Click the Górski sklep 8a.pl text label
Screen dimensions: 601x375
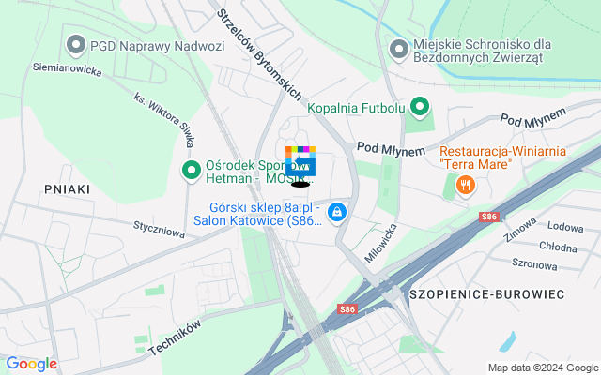click(x=258, y=214)
